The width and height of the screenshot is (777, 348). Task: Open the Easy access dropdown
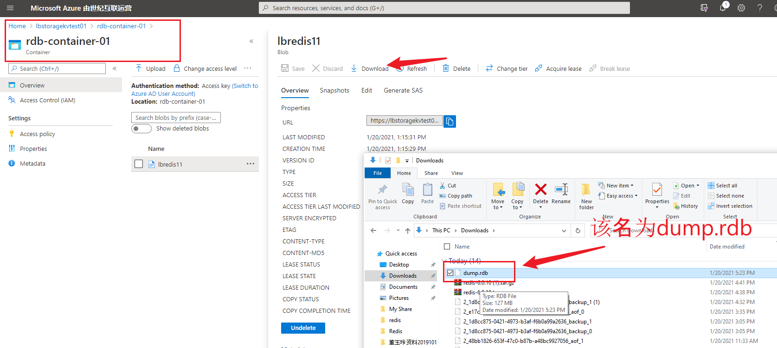618,196
